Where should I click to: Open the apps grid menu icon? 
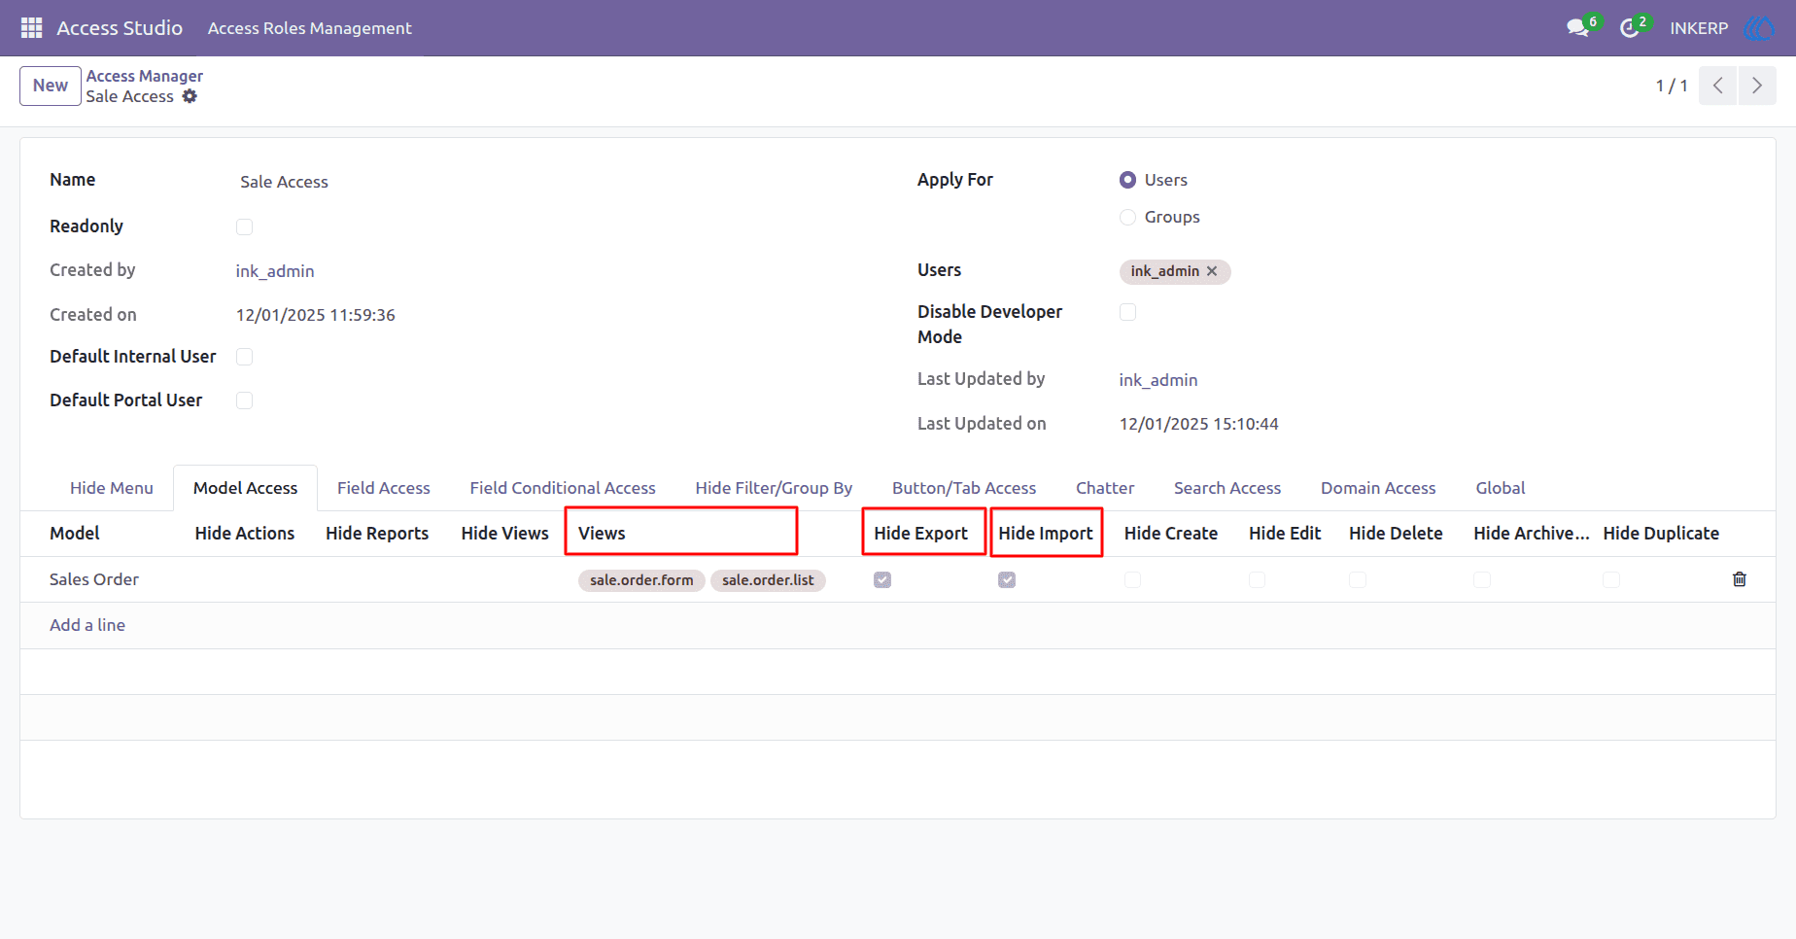tap(31, 28)
